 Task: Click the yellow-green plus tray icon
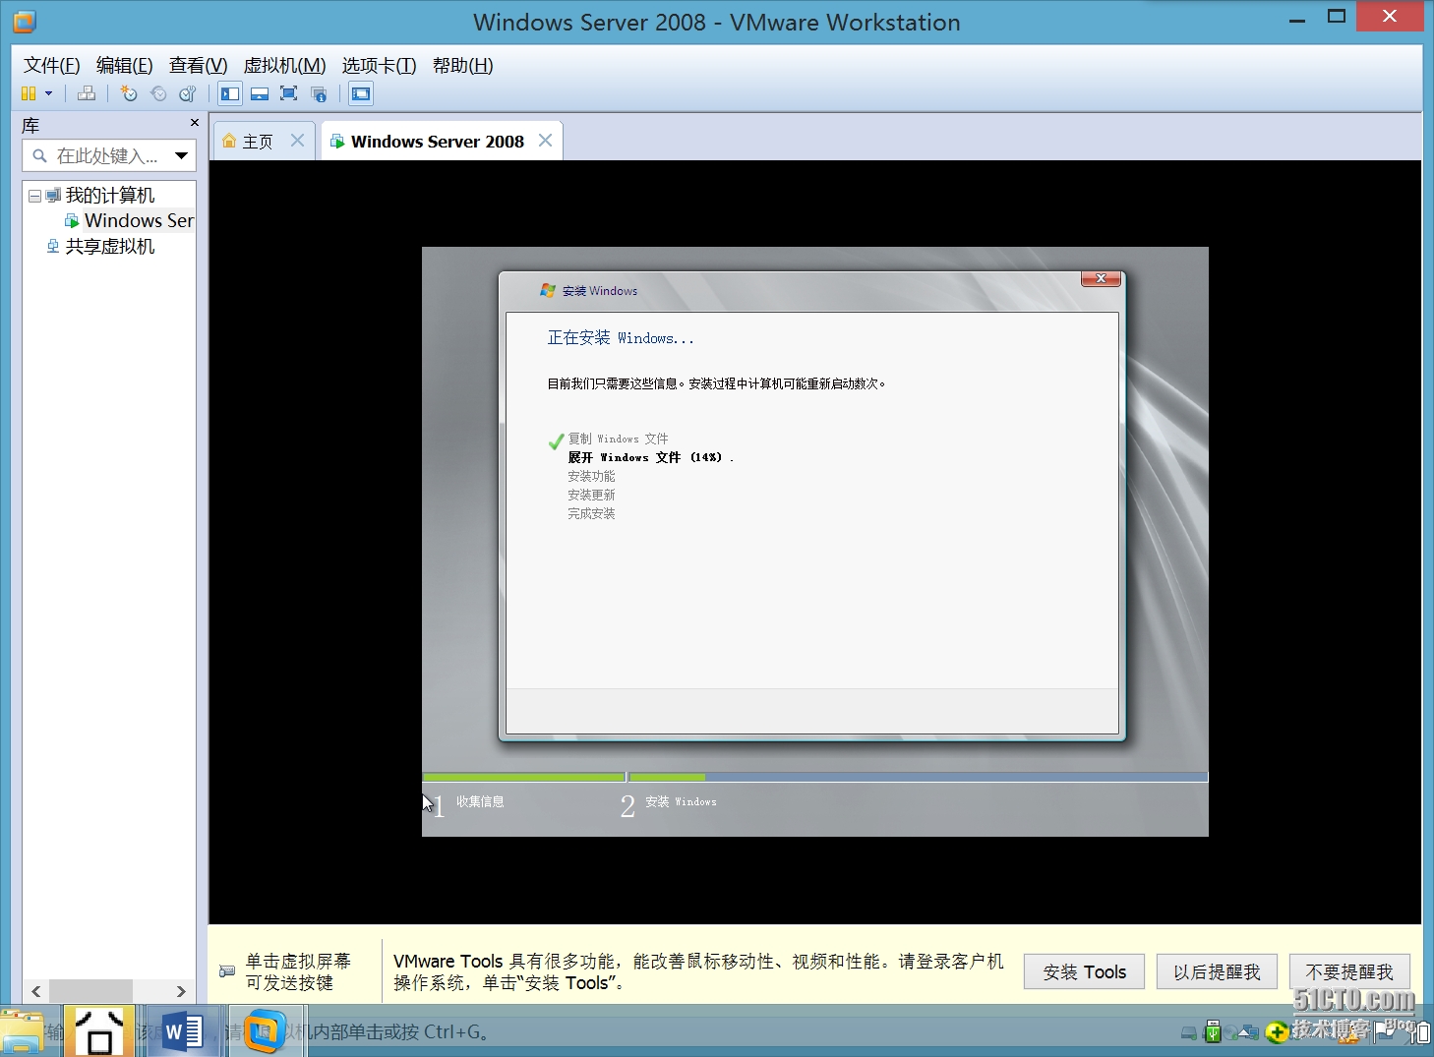coord(1277,1032)
